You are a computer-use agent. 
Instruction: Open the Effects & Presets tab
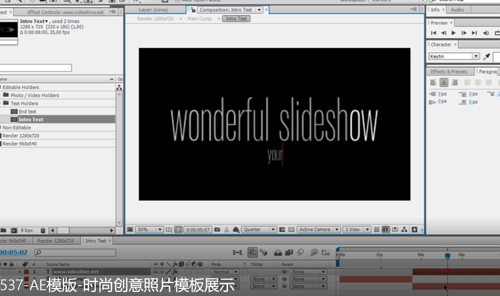click(449, 72)
